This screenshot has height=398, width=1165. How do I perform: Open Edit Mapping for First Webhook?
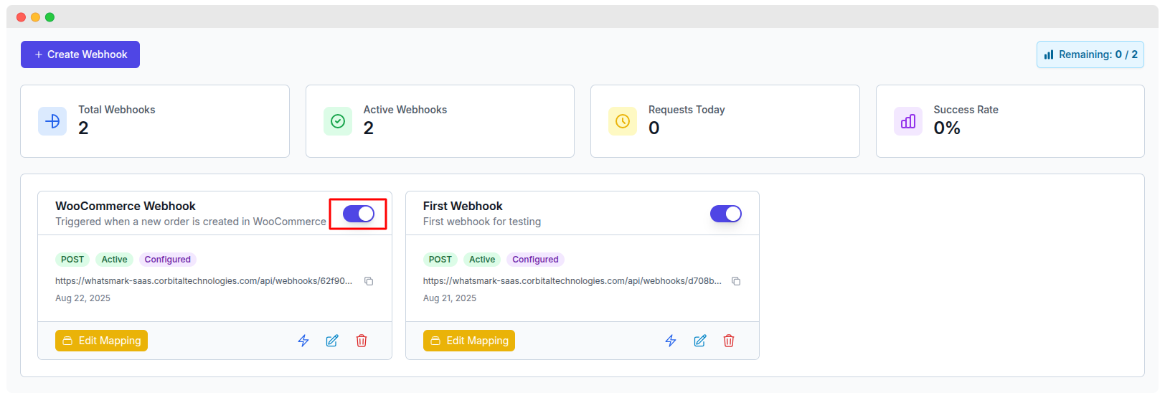tap(469, 341)
